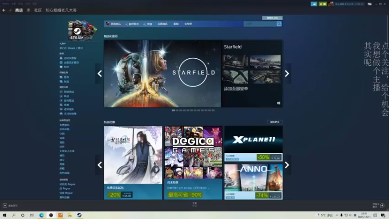
Task: Open the green notifications envelope button
Action: pos(322,4)
